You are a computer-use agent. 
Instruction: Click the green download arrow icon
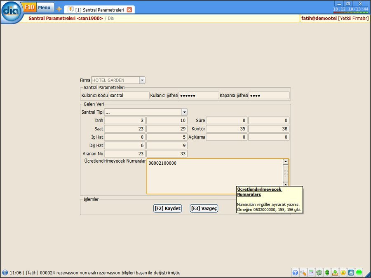[335, 273]
